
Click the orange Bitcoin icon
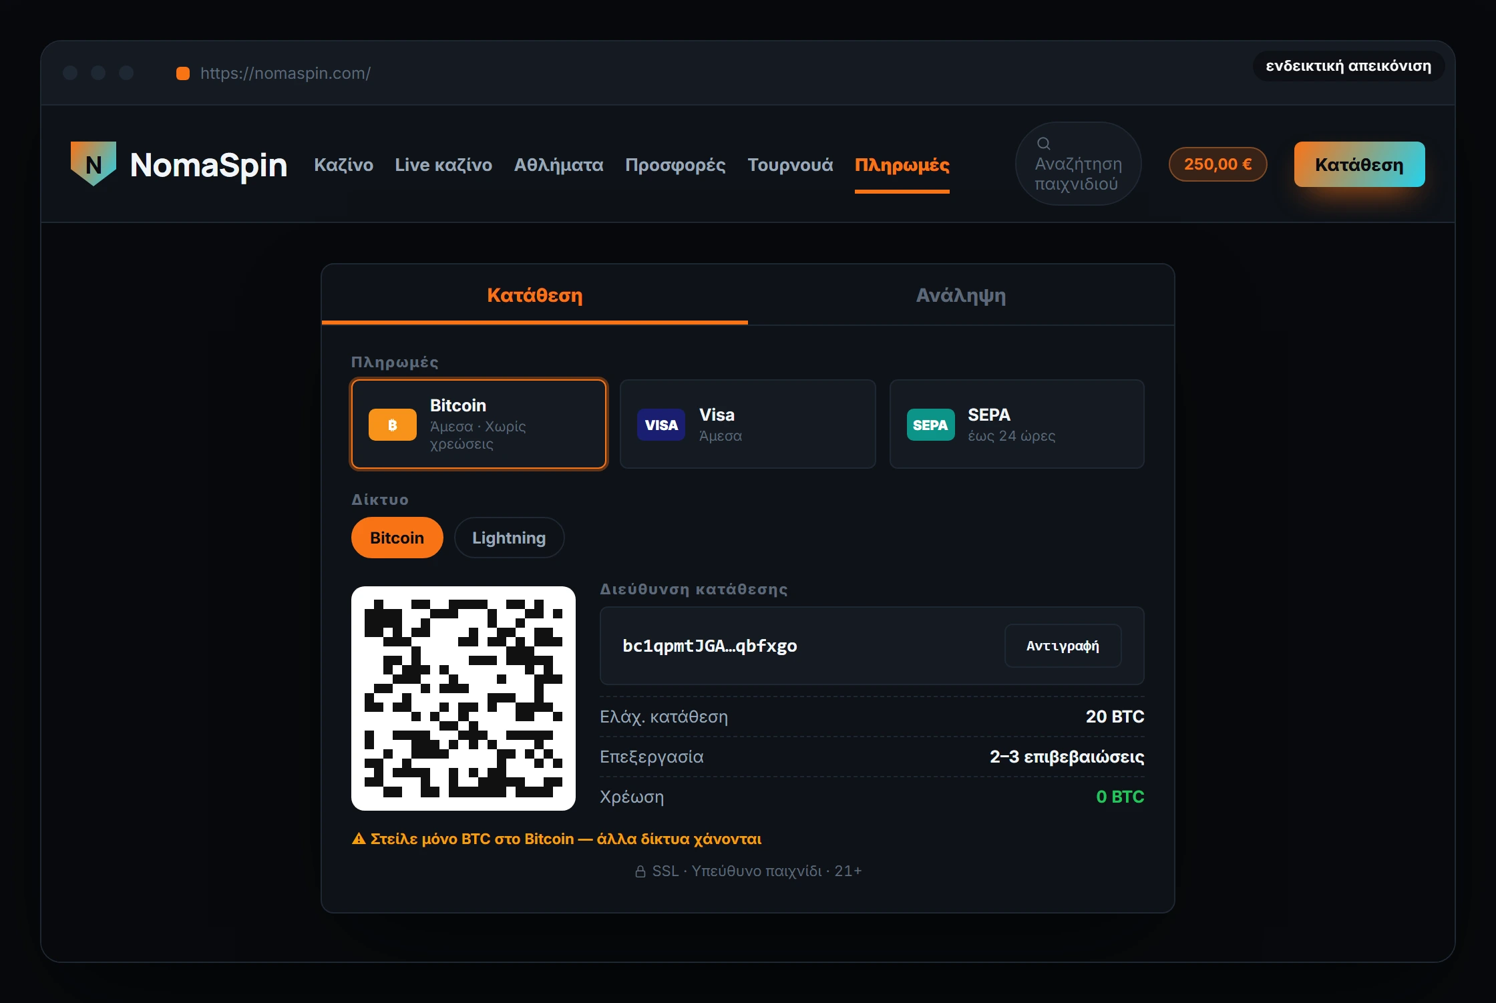tap(393, 425)
